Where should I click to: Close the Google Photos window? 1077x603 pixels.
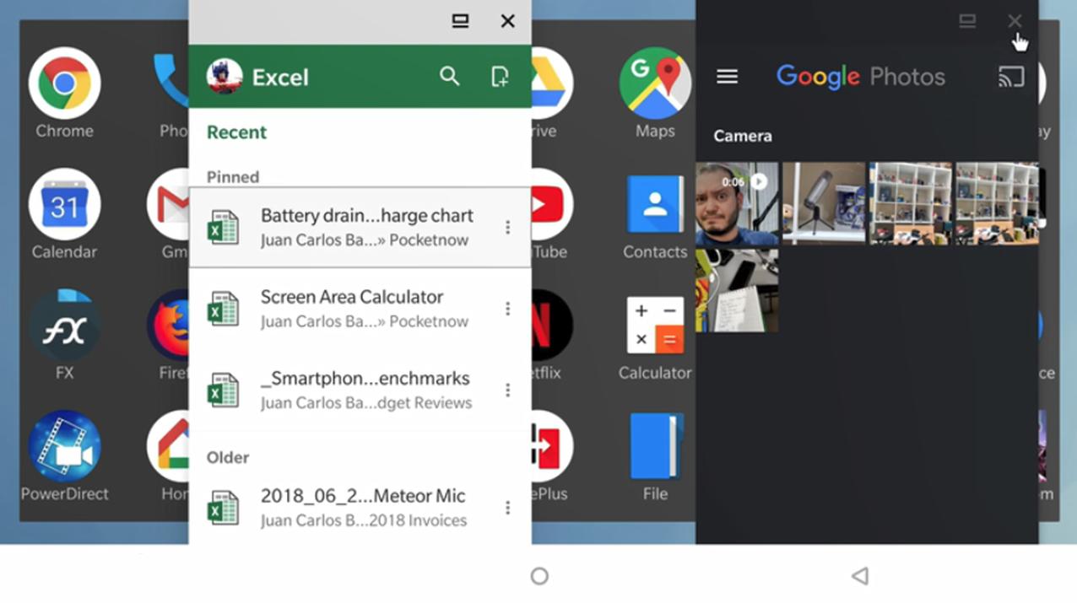pos(1015,21)
